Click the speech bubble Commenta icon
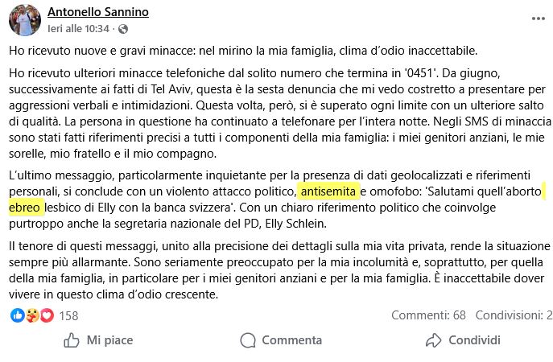 tap(247, 340)
